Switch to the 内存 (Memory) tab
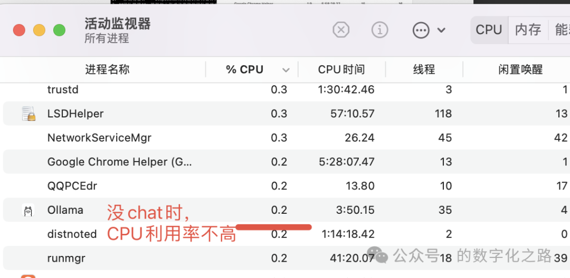The height and width of the screenshot is (278, 570). 528,29
